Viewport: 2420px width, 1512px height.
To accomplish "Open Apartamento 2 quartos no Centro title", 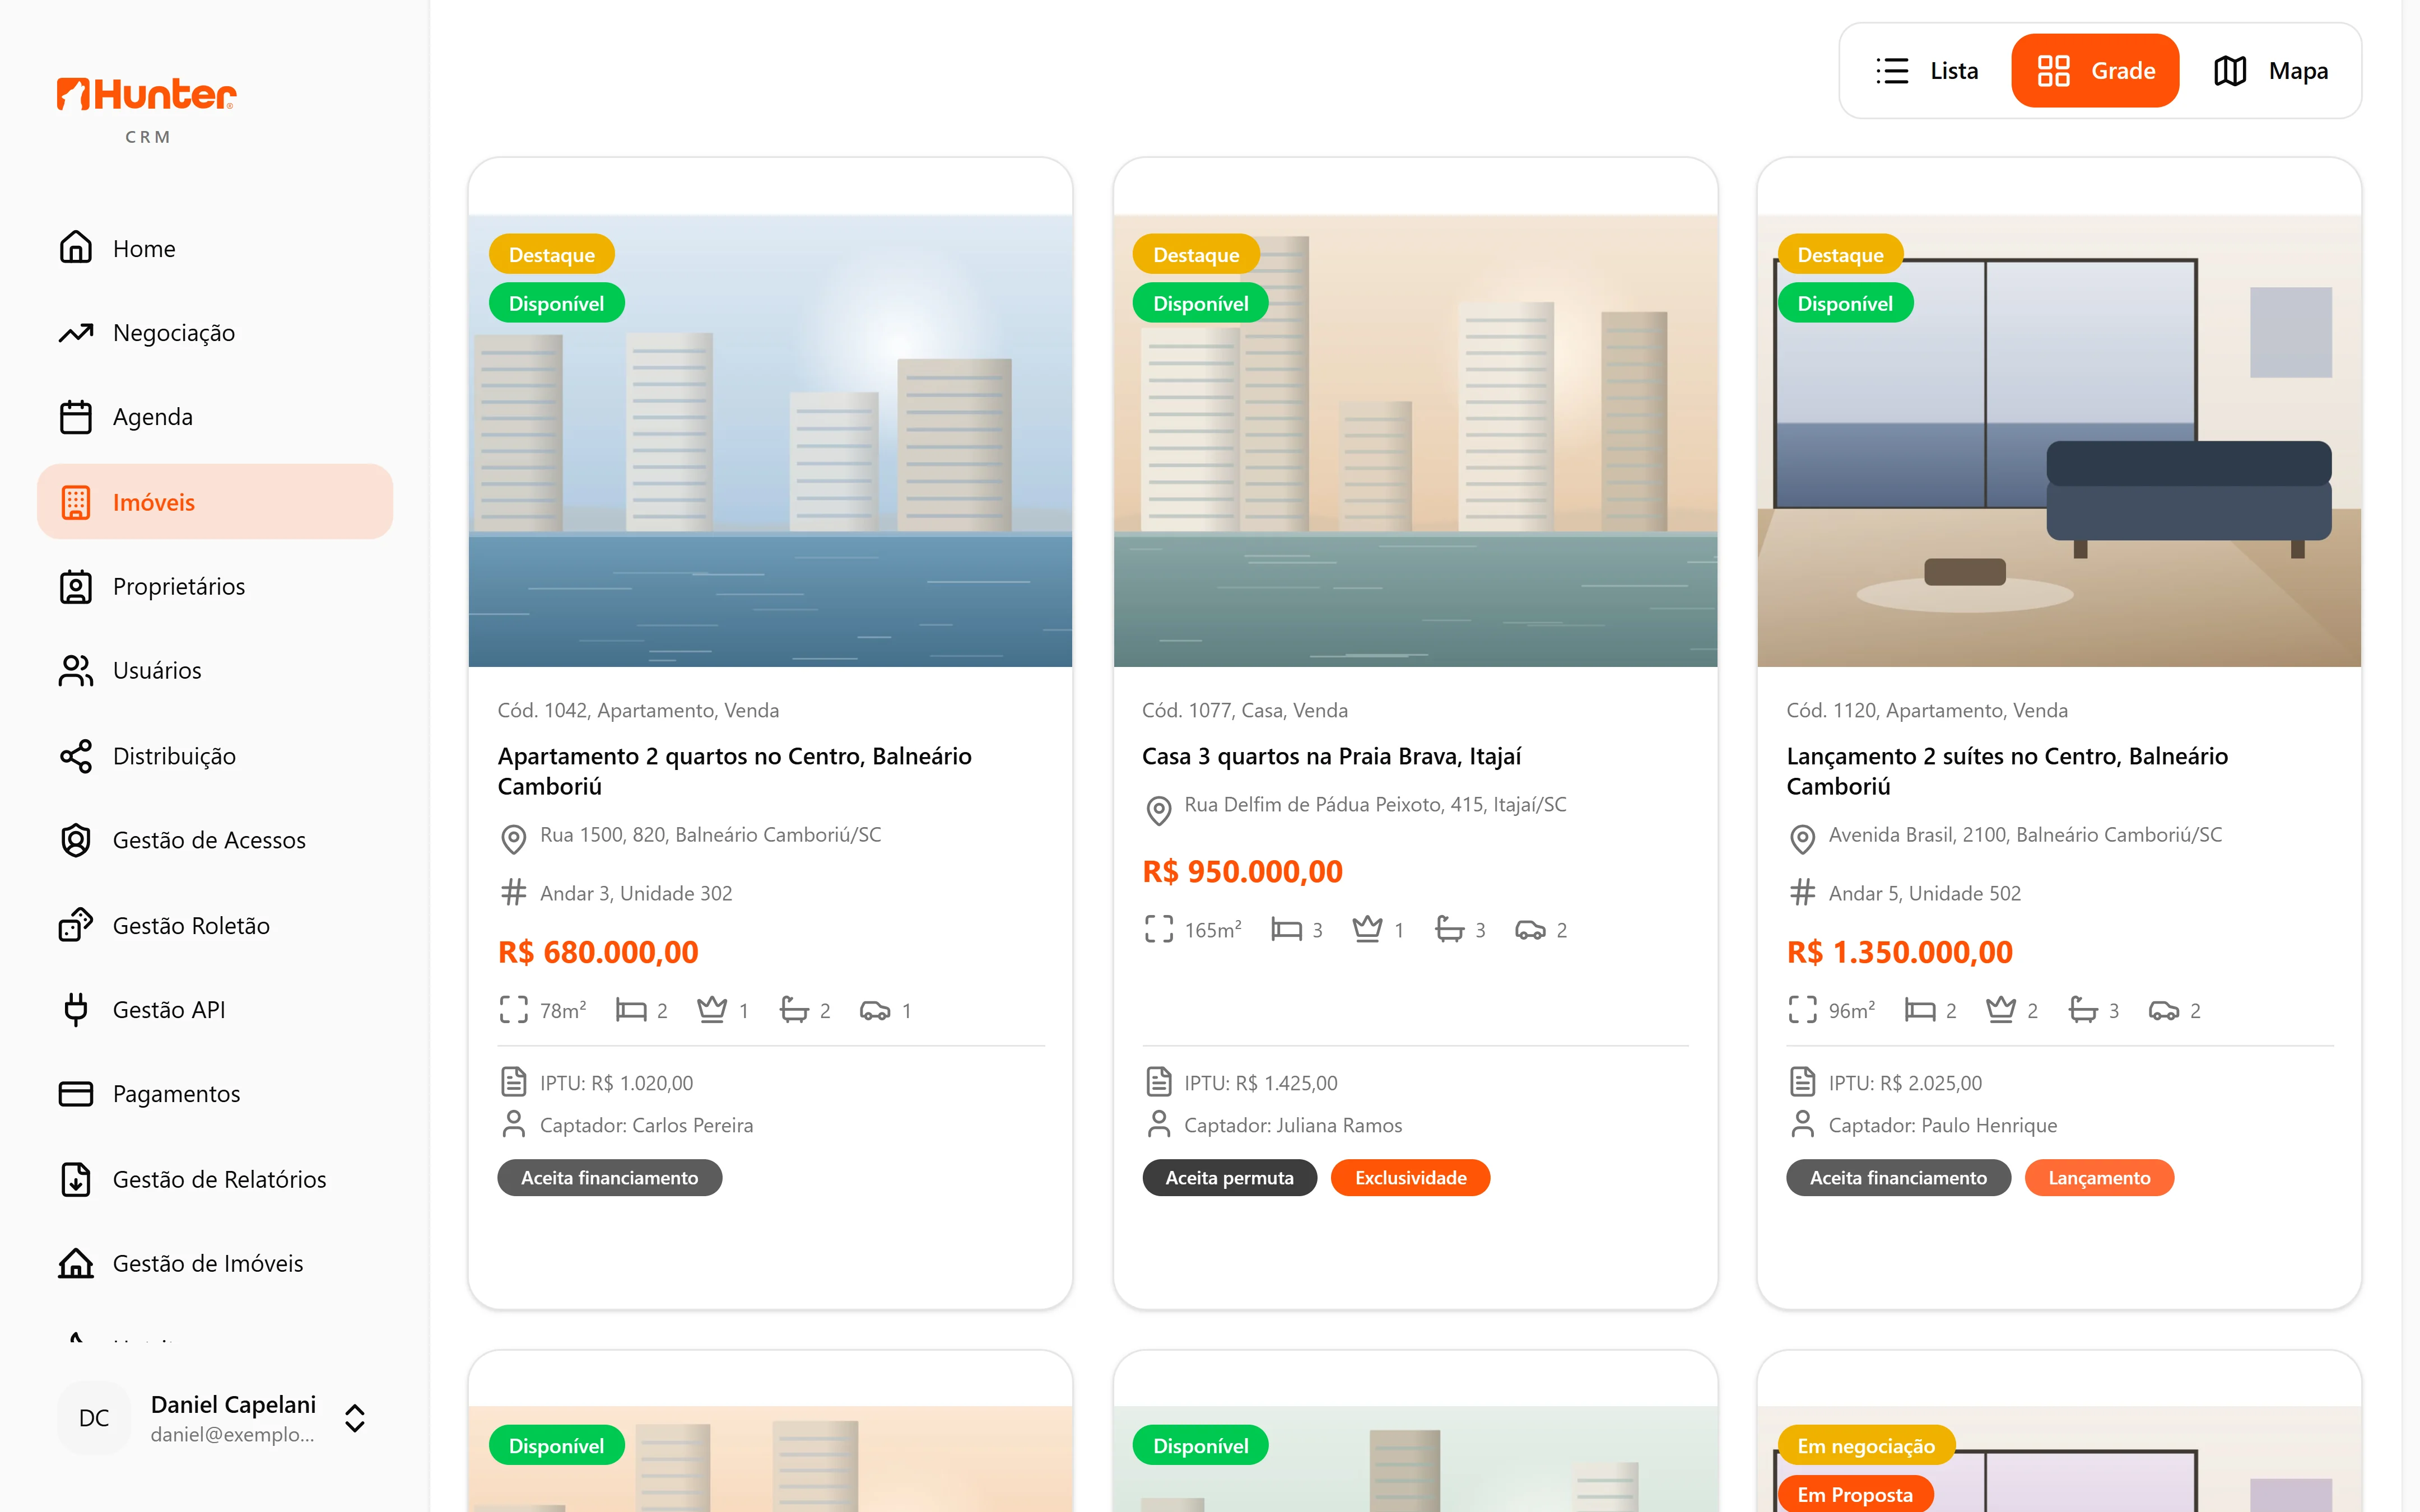I will [734, 771].
